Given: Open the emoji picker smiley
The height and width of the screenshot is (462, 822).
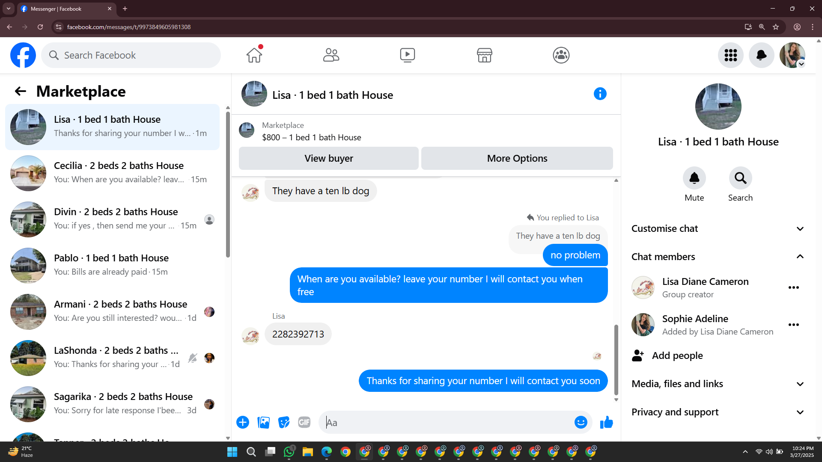Looking at the screenshot, I should click(x=581, y=422).
